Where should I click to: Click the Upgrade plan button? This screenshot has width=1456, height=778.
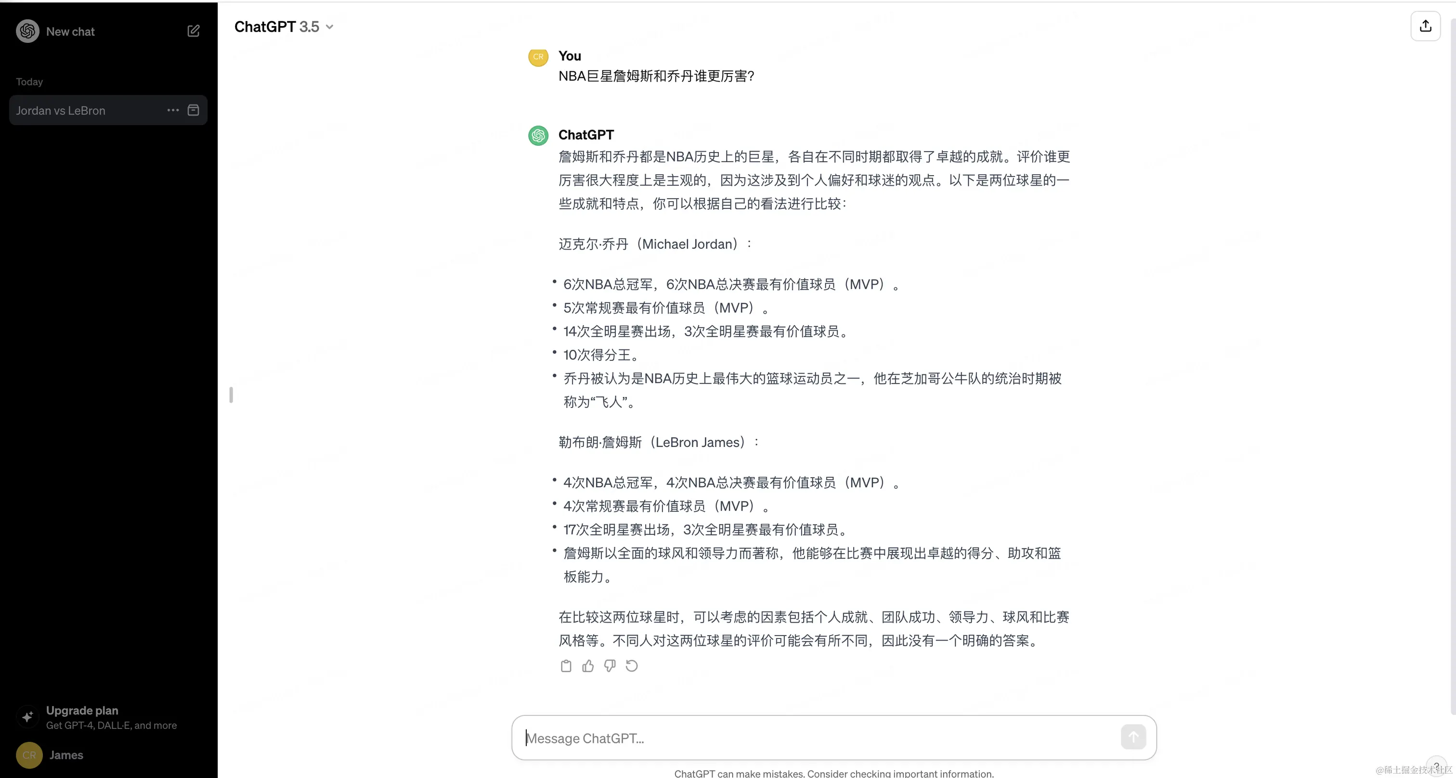(82, 711)
